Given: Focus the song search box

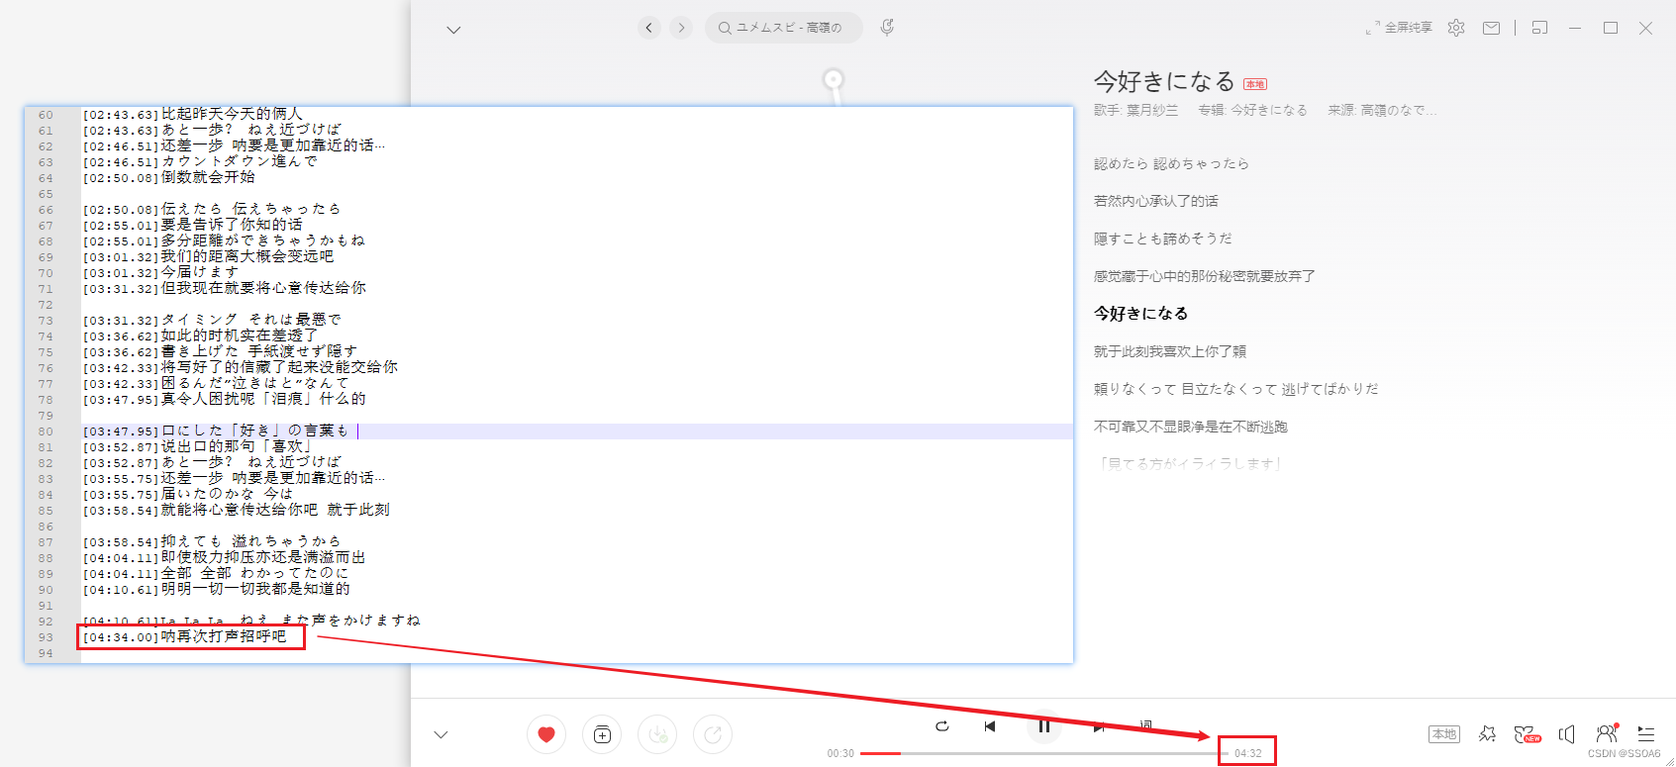Looking at the screenshot, I should coord(784,28).
